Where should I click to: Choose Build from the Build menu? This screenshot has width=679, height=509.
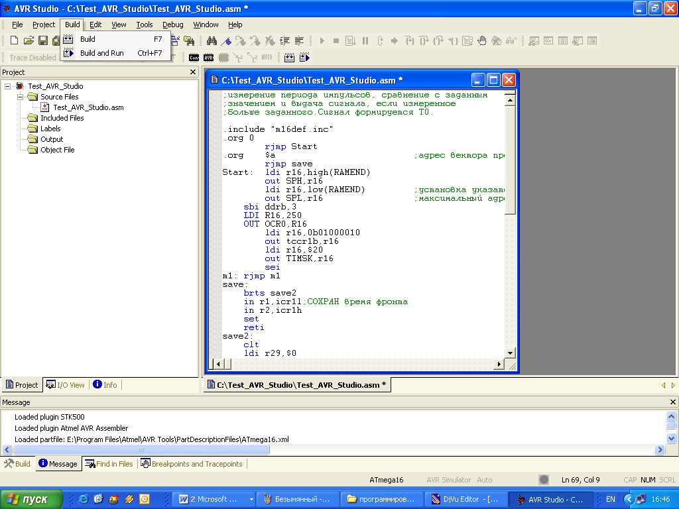tap(115, 39)
